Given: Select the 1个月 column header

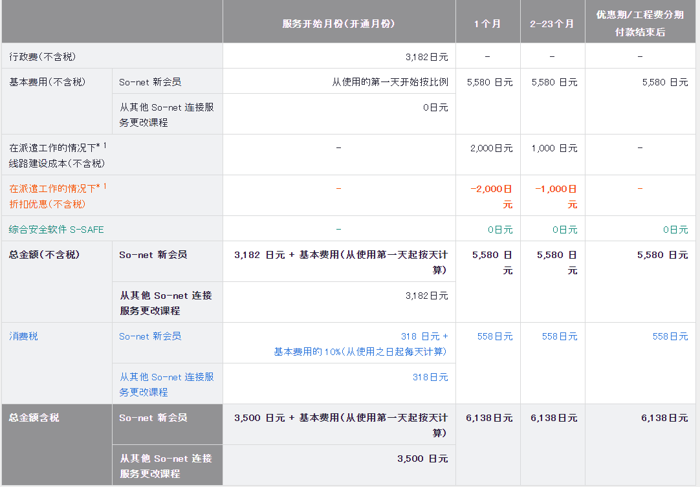Looking at the screenshot, I should [487, 24].
